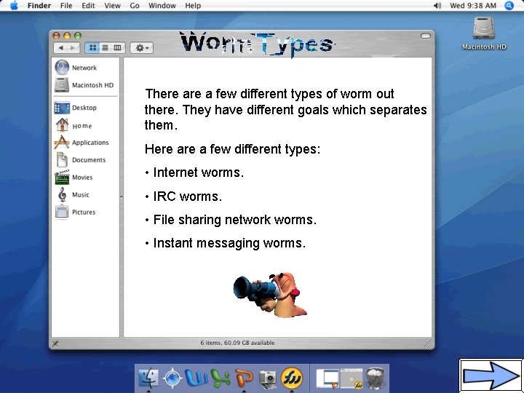524x393 pixels.
Task: Open Finder from the Dock
Action: click(148, 378)
